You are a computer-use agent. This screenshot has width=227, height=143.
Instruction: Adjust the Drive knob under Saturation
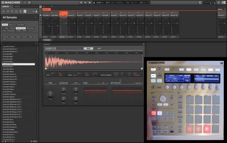[63, 99]
